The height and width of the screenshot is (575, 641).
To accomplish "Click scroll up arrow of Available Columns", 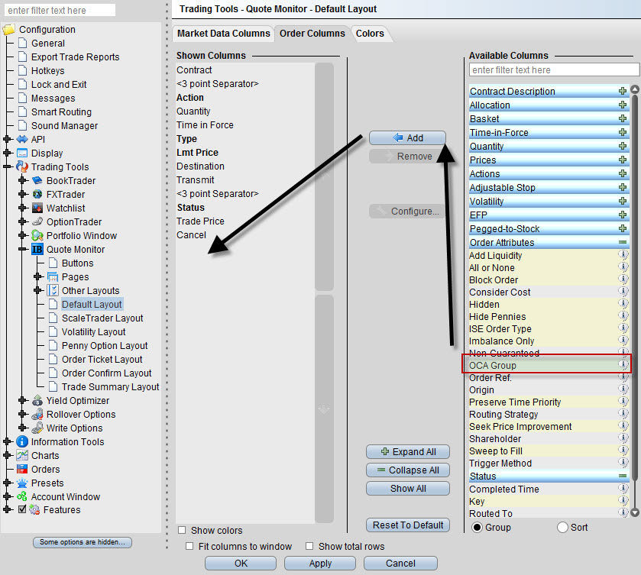I will [635, 89].
